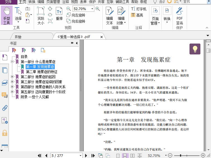Delete bookmark using the red X bookmark icon
This screenshot has width=211, height=158.
coord(14,50)
